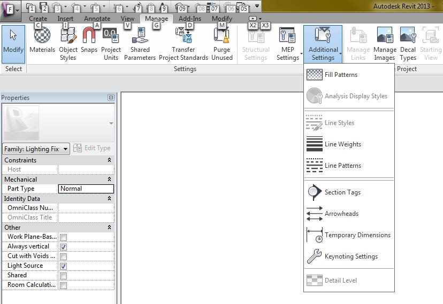Open Keynoting Settings

click(349, 256)
